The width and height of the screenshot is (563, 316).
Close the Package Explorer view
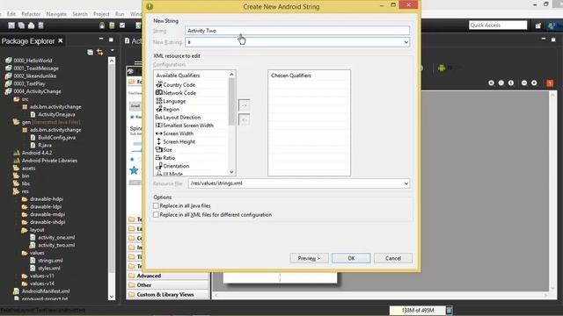tap(61, 41)
